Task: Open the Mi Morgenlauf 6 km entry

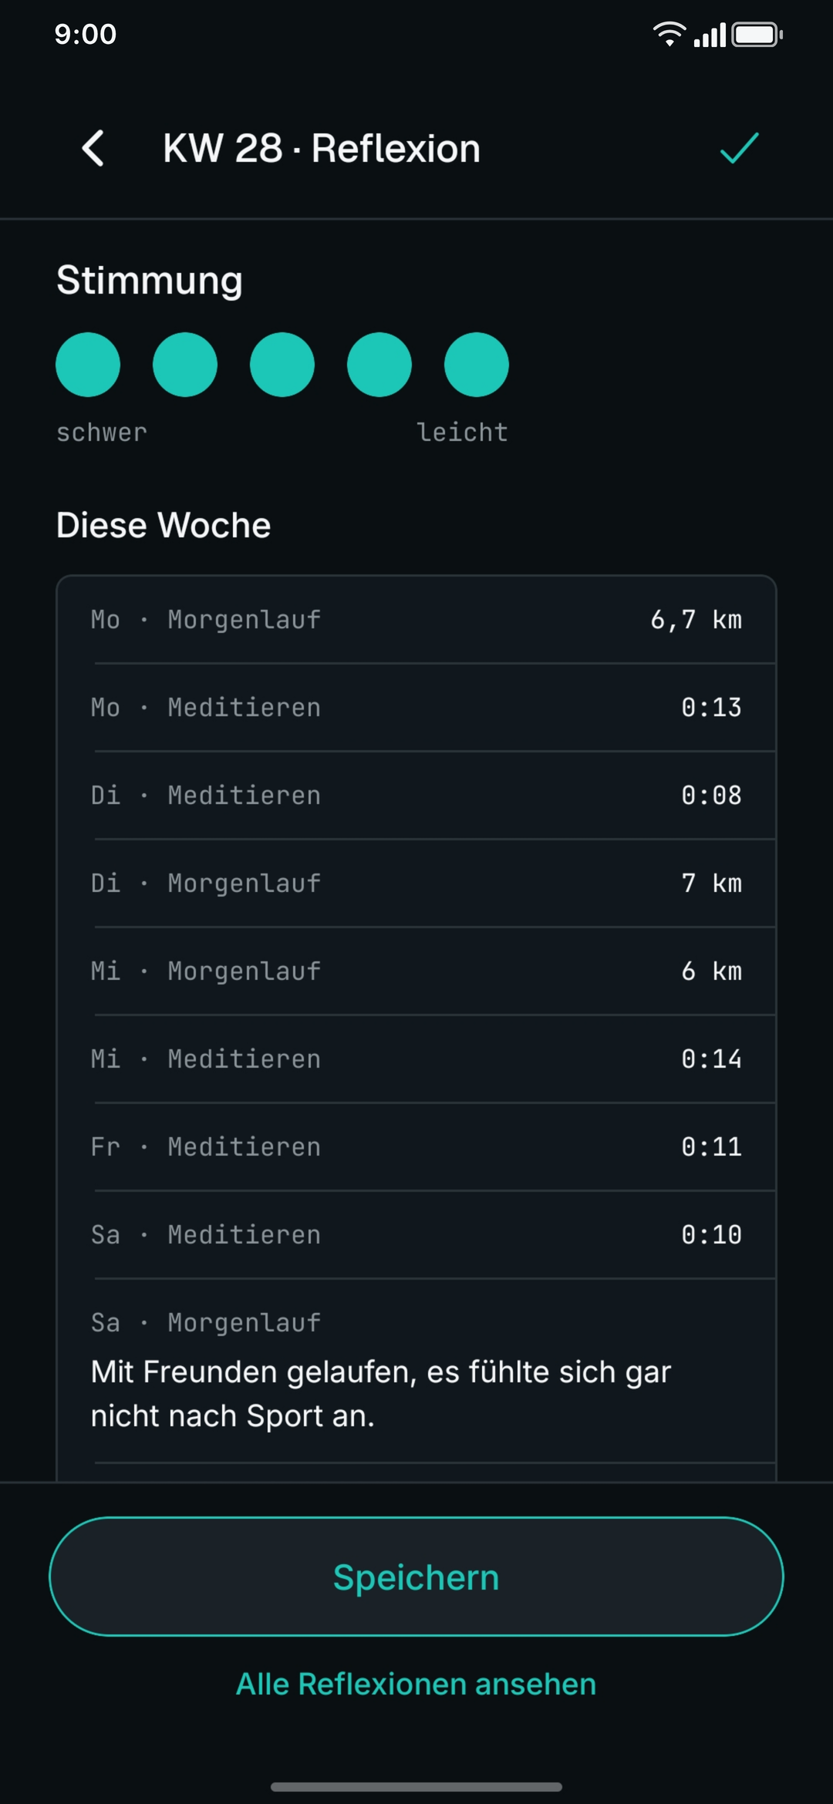Action: tap(416, 971)
